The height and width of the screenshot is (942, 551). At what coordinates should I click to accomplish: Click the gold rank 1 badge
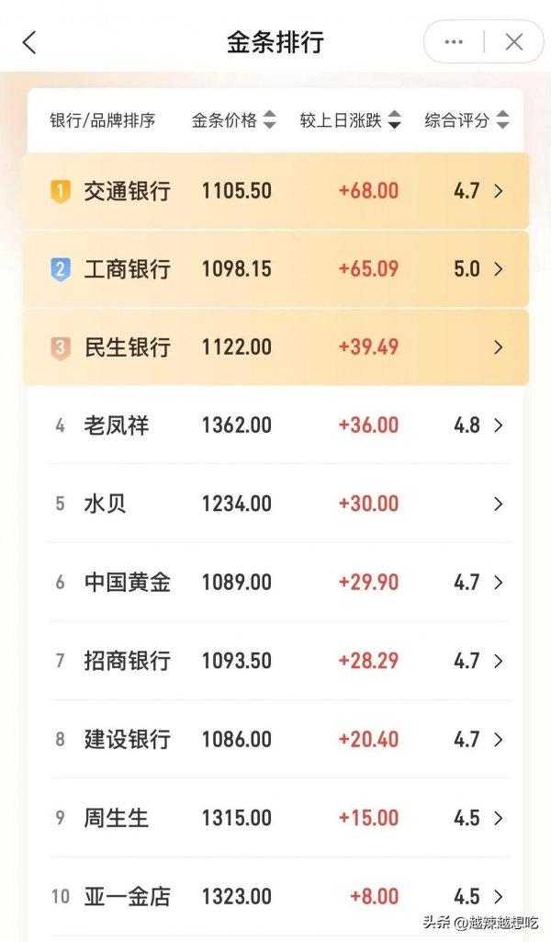coord(60,191)
